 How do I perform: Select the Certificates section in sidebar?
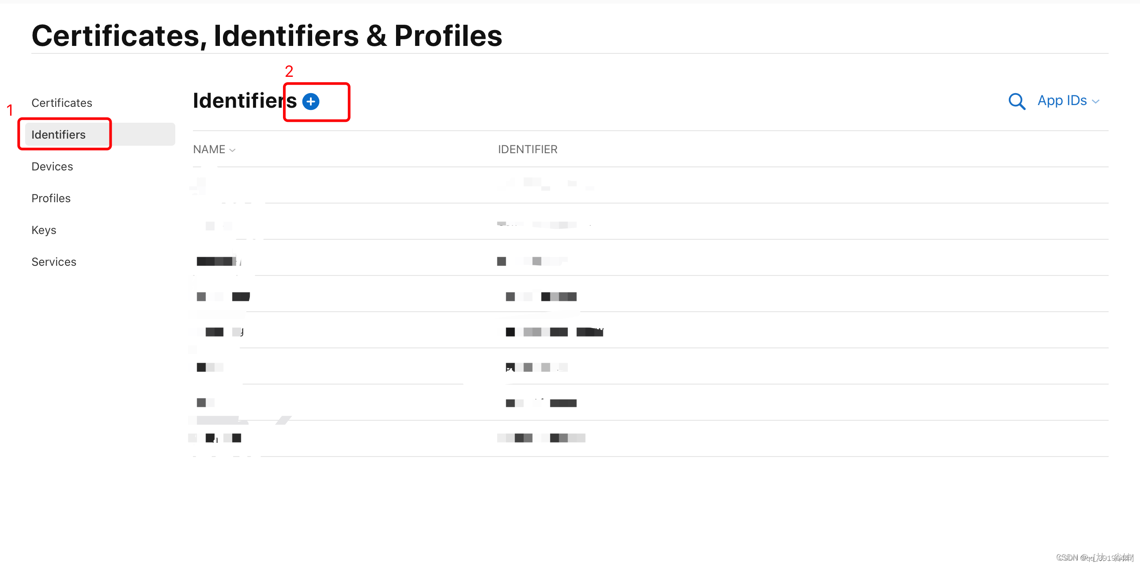pos(62,102)
